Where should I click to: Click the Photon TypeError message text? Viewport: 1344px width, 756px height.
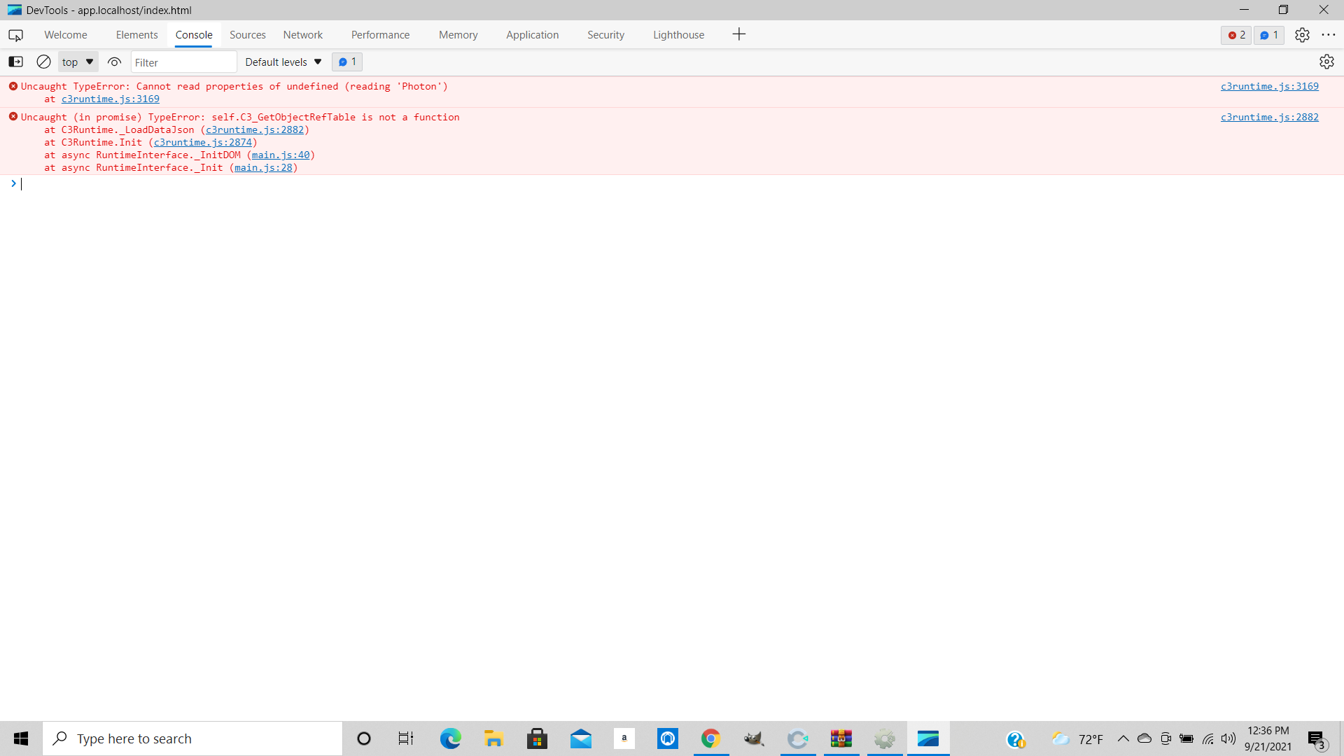234,86
